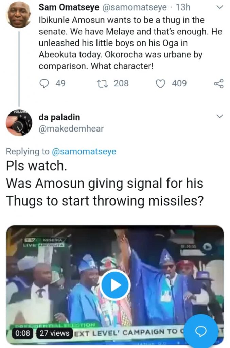Click the reply speech bubble icon on Sam Omatseye's tweet
230x348 pixels.
[x=45, y=83]
